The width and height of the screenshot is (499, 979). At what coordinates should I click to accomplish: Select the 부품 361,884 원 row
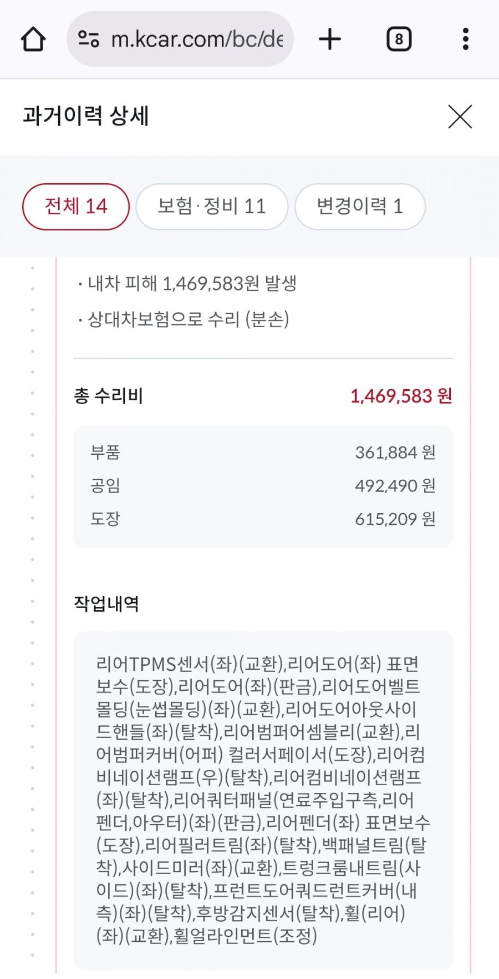[263, 453]
